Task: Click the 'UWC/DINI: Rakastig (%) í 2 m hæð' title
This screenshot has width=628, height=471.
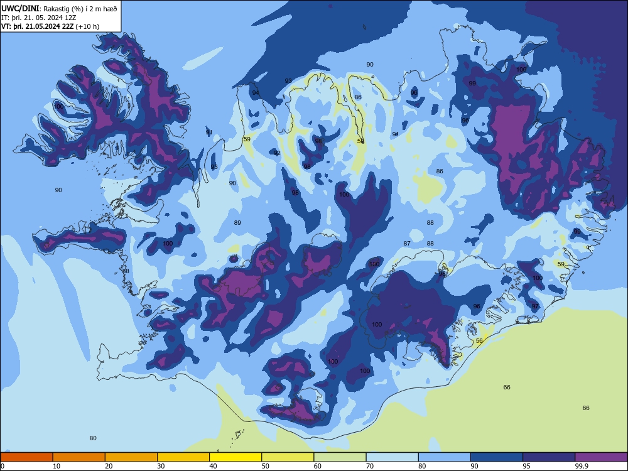Action: tap(60, 9)
